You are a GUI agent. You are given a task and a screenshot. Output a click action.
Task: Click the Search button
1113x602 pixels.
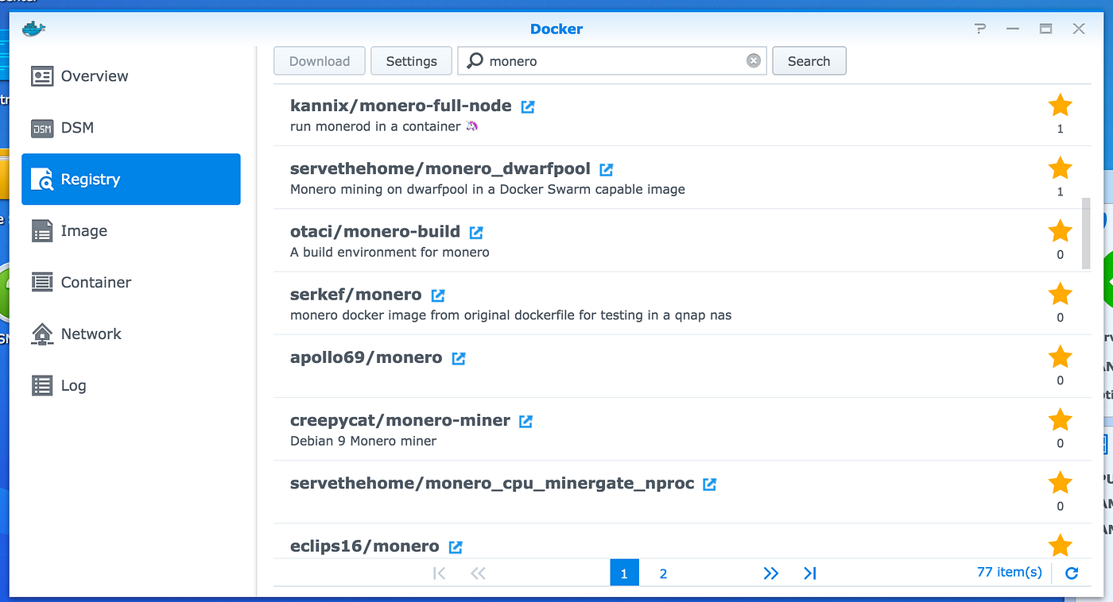809,61
